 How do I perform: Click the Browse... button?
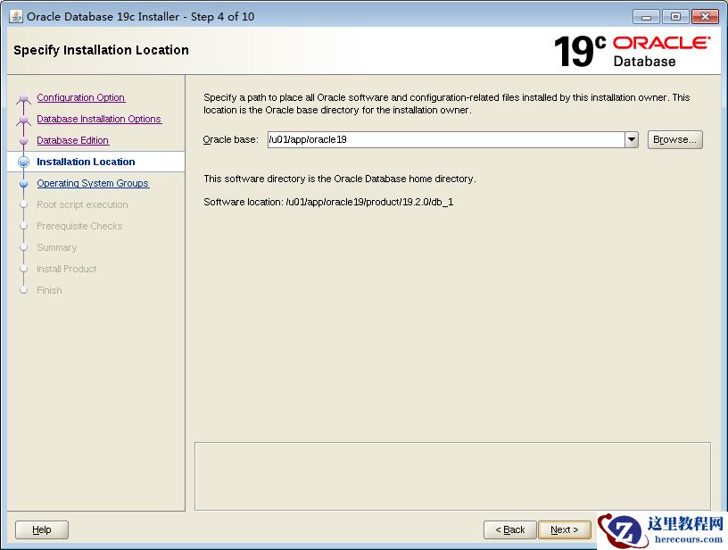(675, 139)
